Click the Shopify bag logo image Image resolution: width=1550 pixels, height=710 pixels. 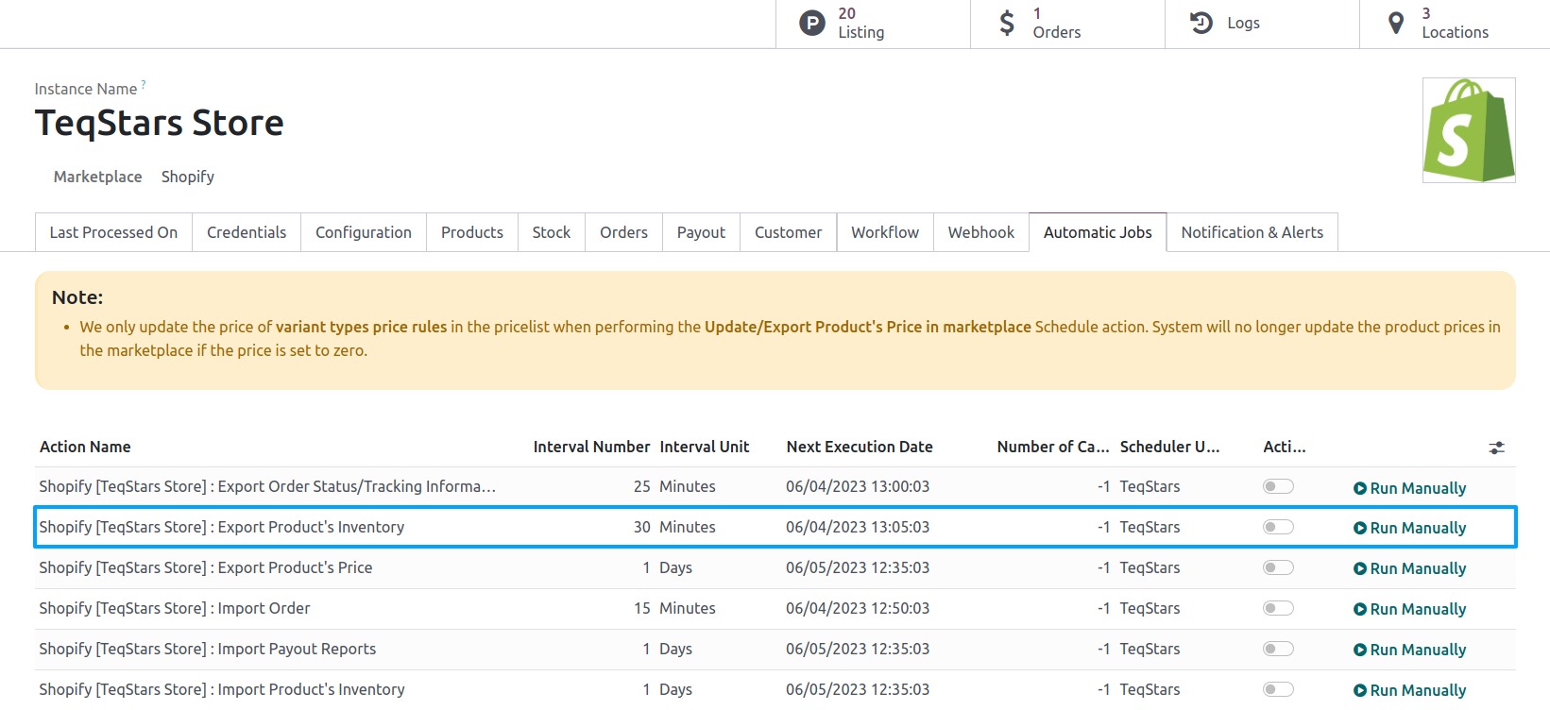pos(1469,130)
